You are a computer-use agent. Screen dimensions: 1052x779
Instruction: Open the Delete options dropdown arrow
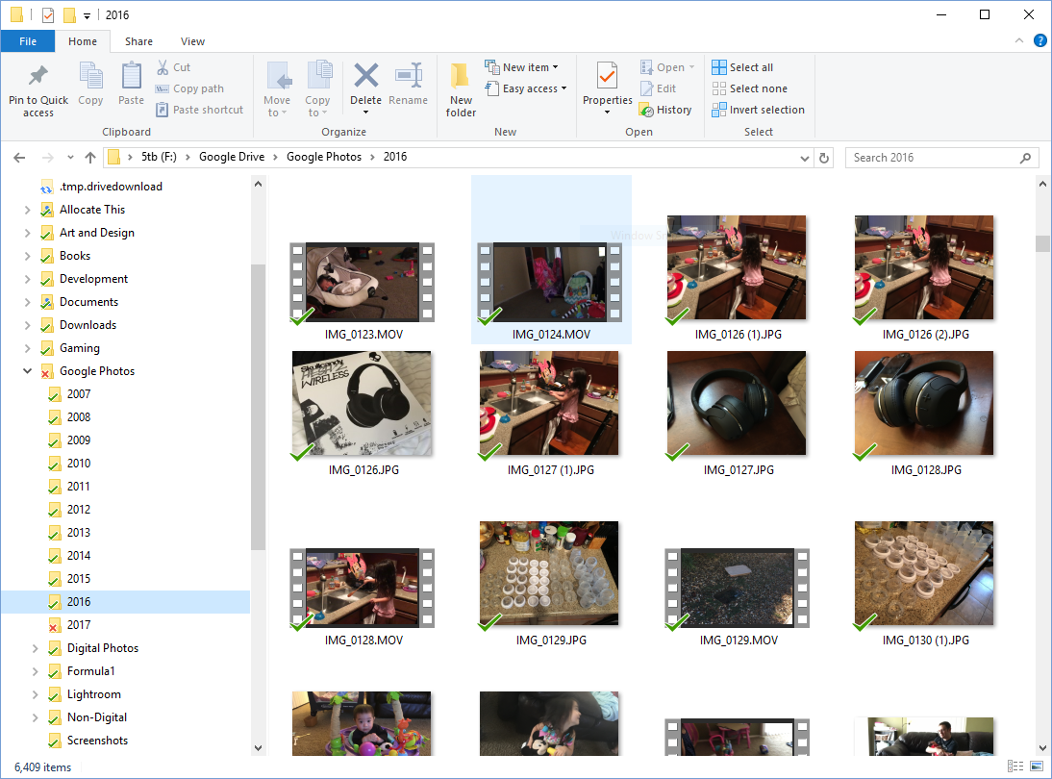point(365,113)
